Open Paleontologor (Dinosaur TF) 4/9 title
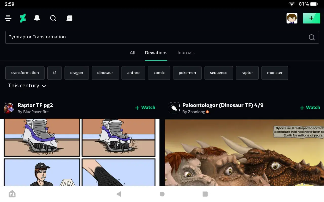 pyautogui.click(x=223, y=105)
